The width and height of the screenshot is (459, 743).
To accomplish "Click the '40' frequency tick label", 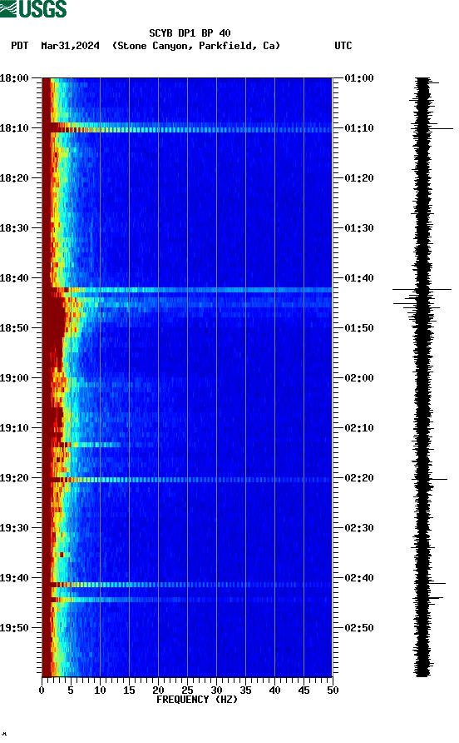I will point(274,691).
